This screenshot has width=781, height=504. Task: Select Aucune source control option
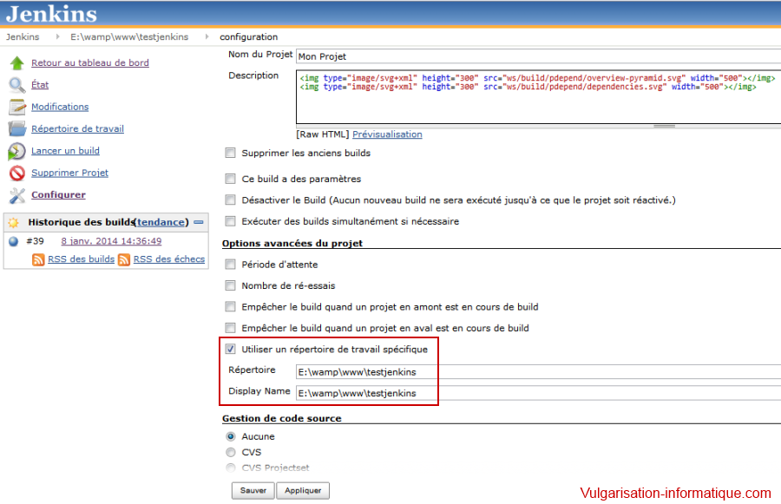point(231,436)
